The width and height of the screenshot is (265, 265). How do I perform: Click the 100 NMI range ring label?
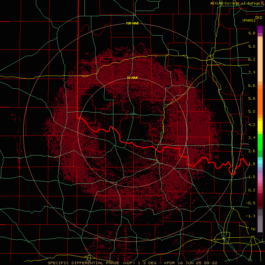tap(132, 23)
